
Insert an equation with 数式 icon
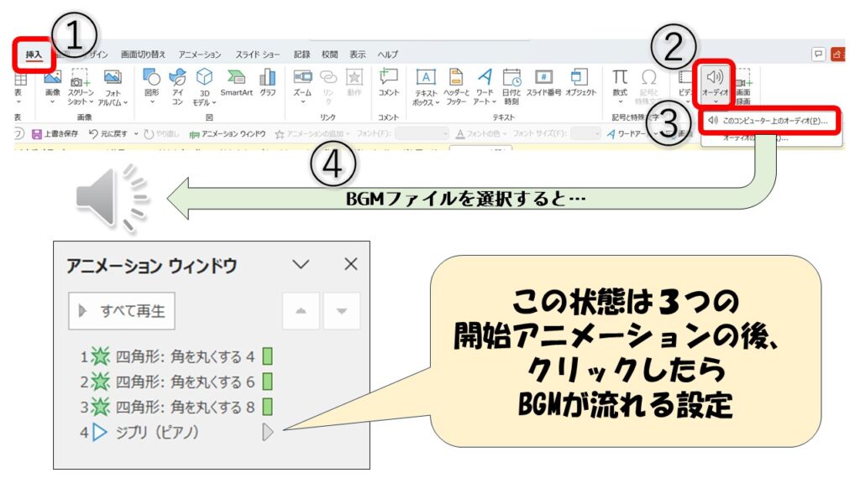620,82
